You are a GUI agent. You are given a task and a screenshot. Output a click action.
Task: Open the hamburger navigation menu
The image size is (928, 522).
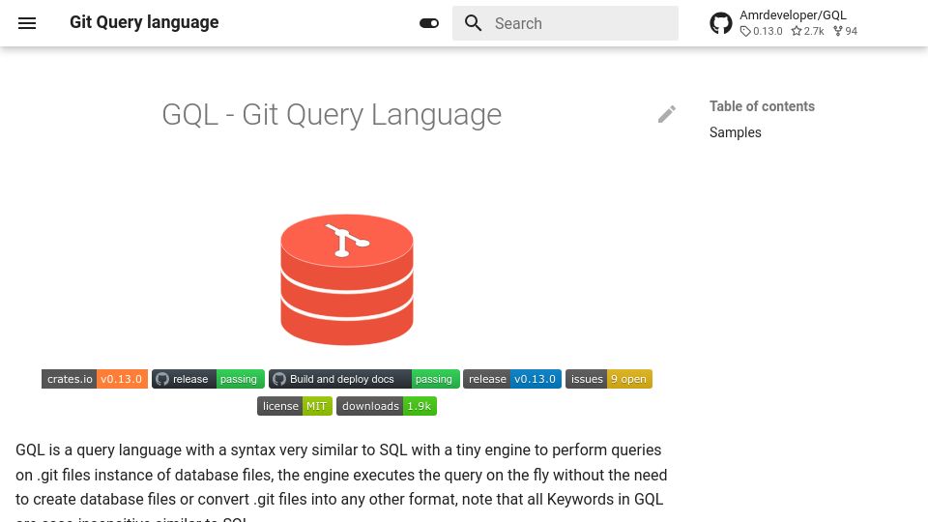tap(27, 23)
